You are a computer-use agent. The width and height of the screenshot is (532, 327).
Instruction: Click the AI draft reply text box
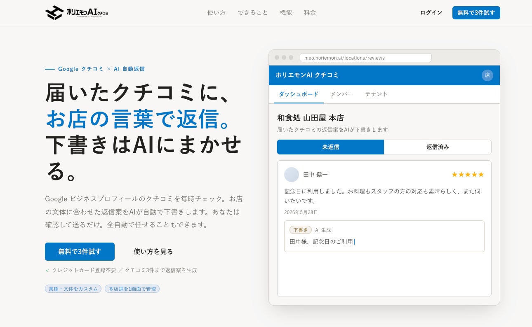point(384,236)
